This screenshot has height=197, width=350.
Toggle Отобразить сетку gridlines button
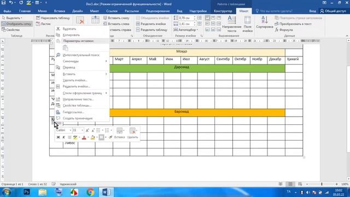(x=17, y=24)
